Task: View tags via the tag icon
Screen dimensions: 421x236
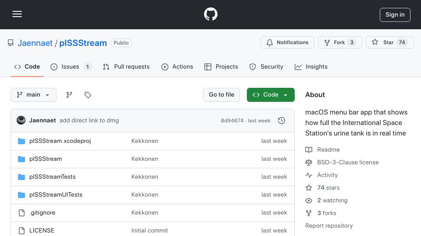Action: [x=88, y=95]
